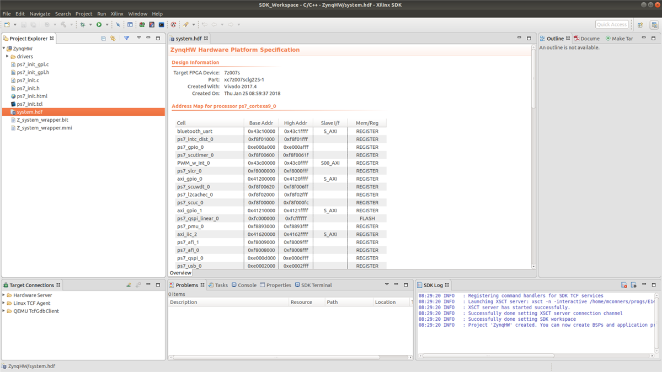Open dropdown next to search flashlight icon
The height and width of the screenshot is (372, 662).
(194, 24)
